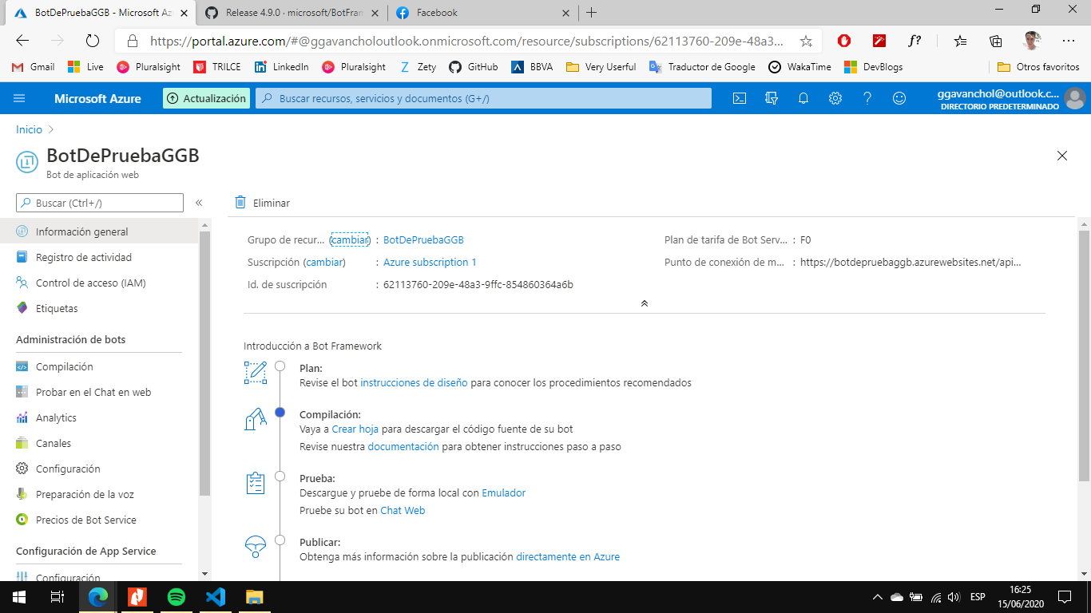Open Spotify from the taskbar
Viewport: 1091px width, 613px height.
point(177,596)
